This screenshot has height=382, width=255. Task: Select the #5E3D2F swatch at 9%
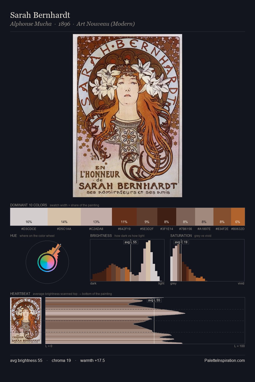(x=147, y=217)
